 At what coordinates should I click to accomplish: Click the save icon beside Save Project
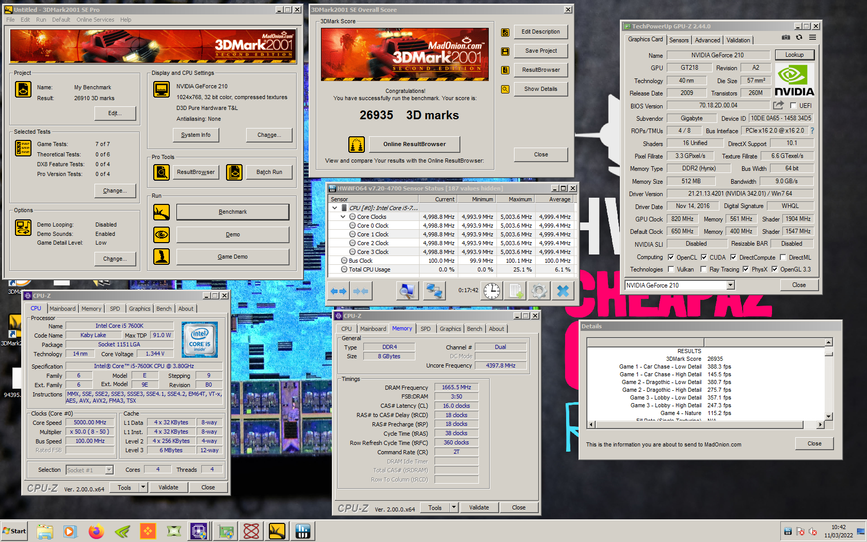tap(505, 51)
